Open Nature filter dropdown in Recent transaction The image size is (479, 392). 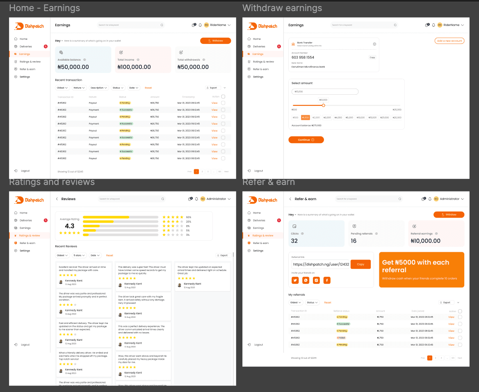tap(79, 88)
